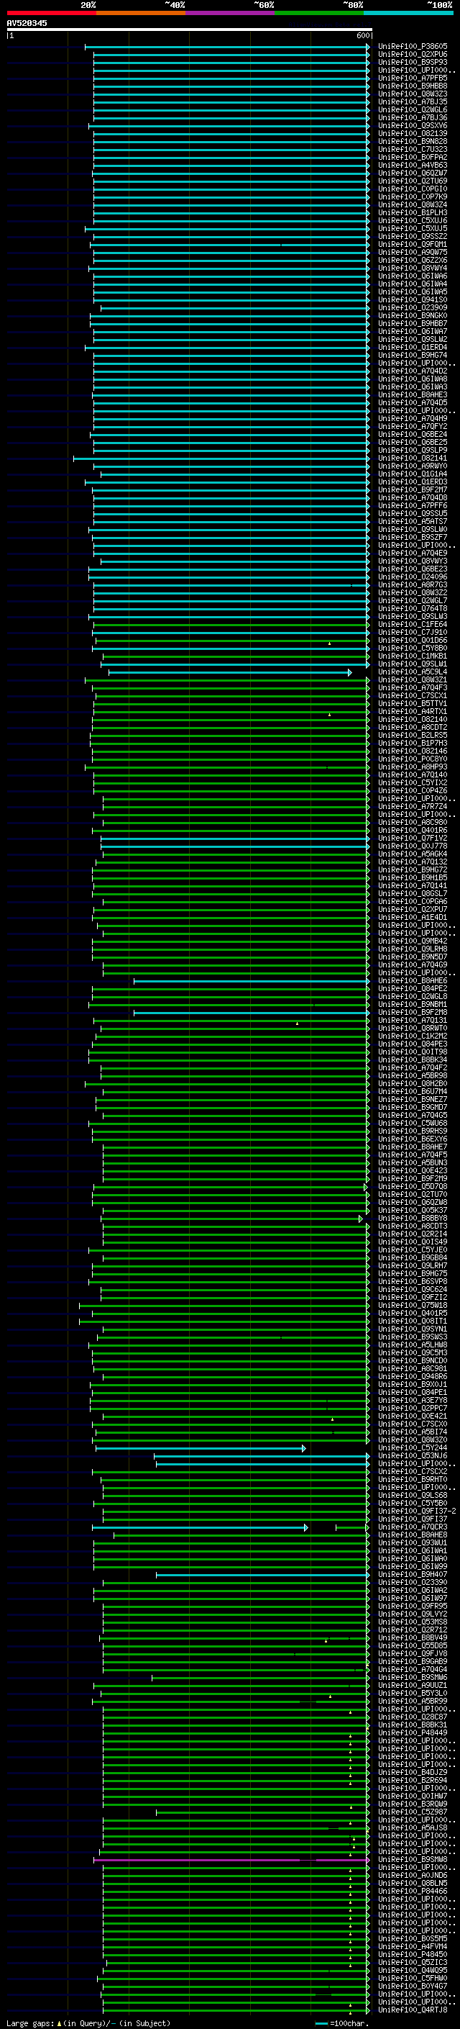Click the purple ~60% identity legend bar
Viewport: 460px width, 2029px height.
click(231, 13)
